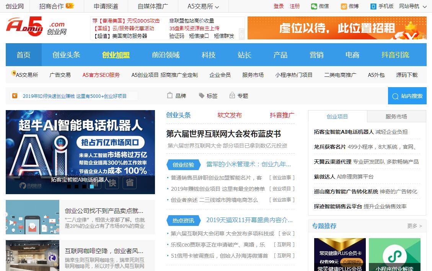Open 创业加盟 in main navigation
Screen dimensions: 432x271
pyautogui.click(x=116, y=55)
